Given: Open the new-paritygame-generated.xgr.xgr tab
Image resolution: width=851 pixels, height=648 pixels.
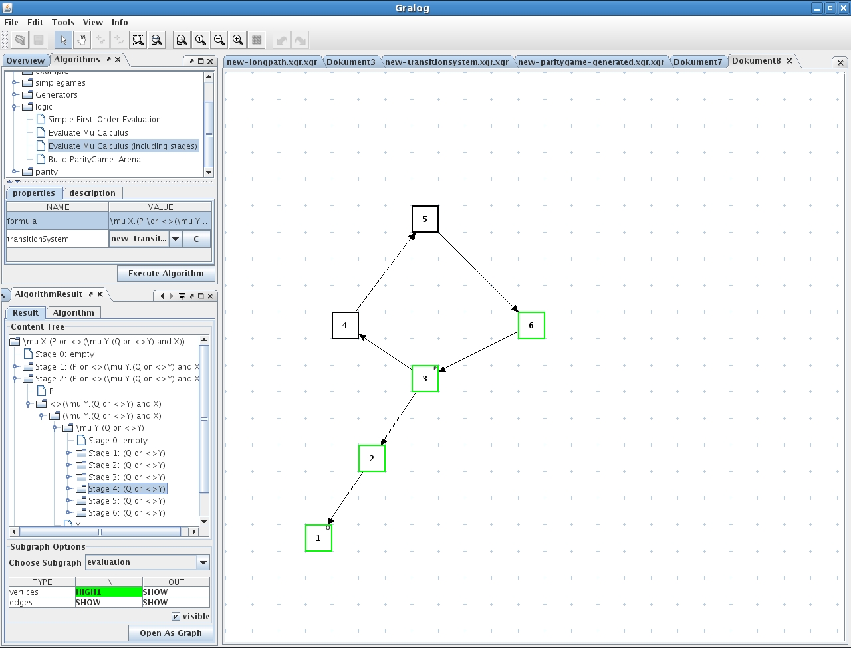Looking at the screenshot, I should tap(591, 62).
